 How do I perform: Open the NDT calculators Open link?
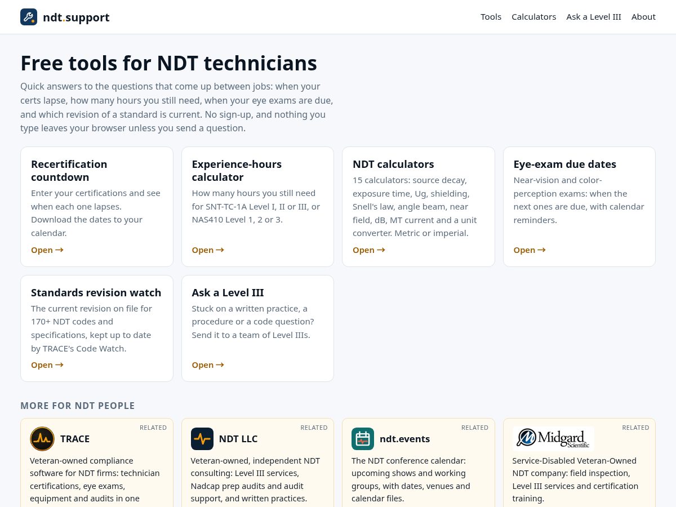[x=369, y=250]
